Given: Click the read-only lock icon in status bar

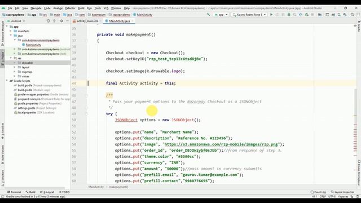Looking at the screenshot, I should pyautogui.click(x=352, y=197).
